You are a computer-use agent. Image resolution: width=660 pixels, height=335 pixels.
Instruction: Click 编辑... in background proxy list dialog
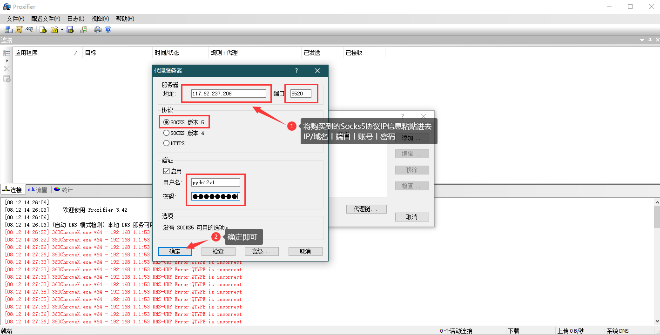pyautogui.click(x=412, y=154)
